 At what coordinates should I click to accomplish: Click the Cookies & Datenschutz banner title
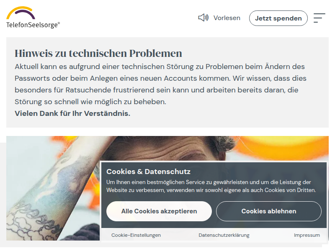tap(148, 172)
